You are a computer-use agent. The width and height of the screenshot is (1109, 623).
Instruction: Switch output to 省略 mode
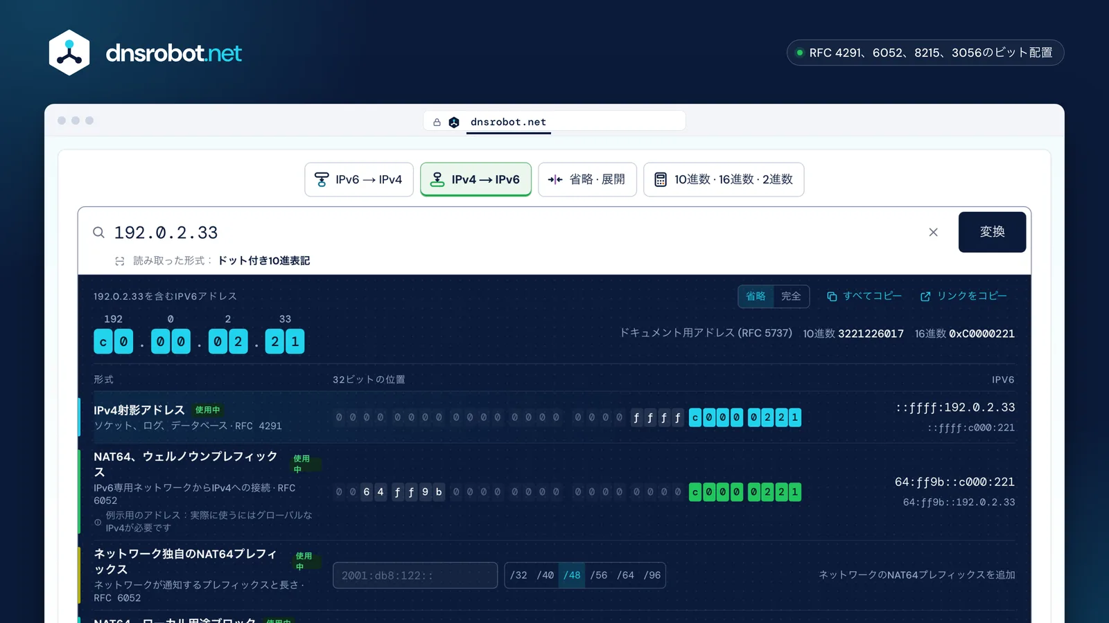click(x=756, y=296)
